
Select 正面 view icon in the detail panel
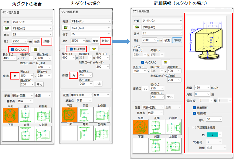157,127
